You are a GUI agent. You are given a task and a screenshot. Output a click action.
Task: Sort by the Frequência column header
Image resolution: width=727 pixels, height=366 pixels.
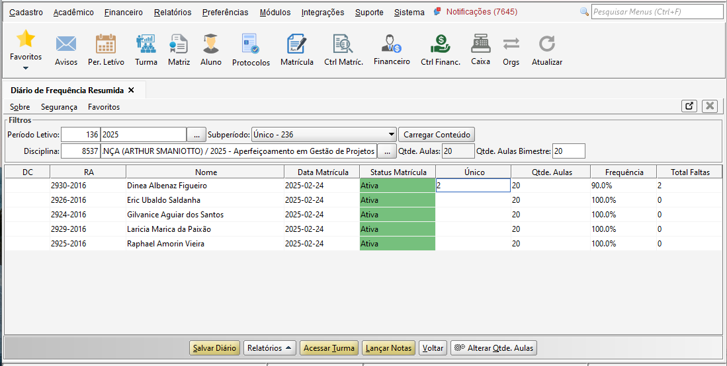click(624, 172)
